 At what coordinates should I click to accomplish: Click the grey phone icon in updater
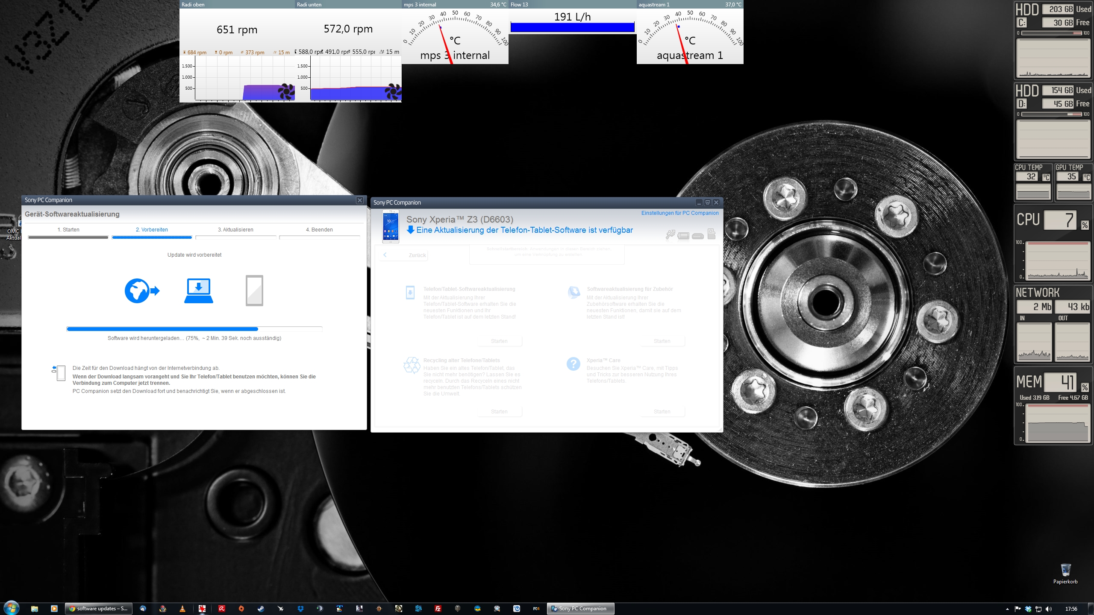(254, 290)
